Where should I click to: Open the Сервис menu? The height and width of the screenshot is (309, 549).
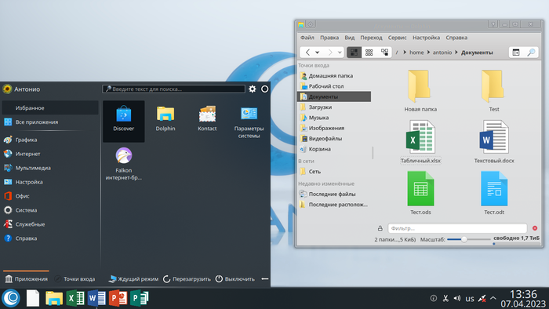397,38
